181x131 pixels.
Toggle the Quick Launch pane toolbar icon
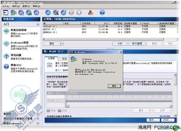[5, 13]
